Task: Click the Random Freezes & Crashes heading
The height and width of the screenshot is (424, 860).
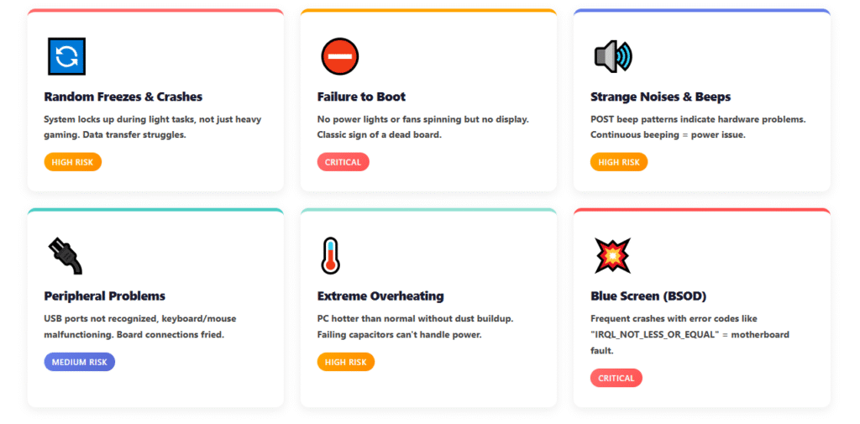Action: click(x=123, y=97)
